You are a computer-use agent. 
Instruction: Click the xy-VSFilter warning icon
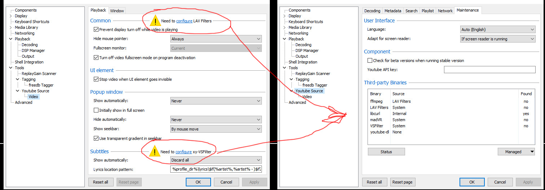155,151
